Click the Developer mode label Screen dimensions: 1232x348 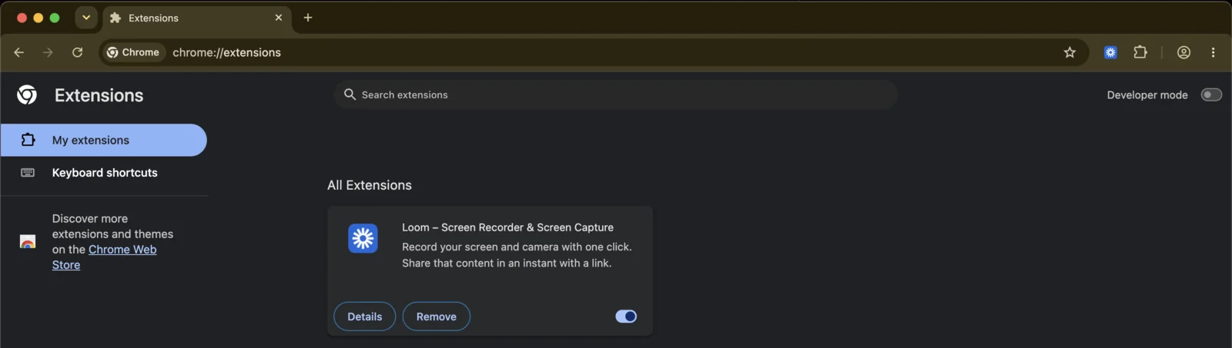1147,95
